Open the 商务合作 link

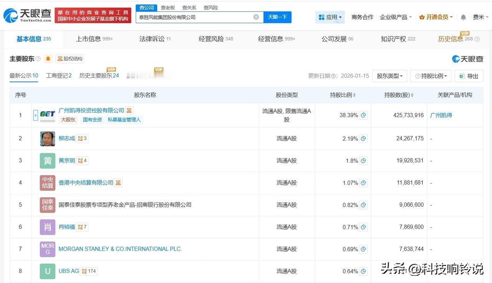point(362,17)
